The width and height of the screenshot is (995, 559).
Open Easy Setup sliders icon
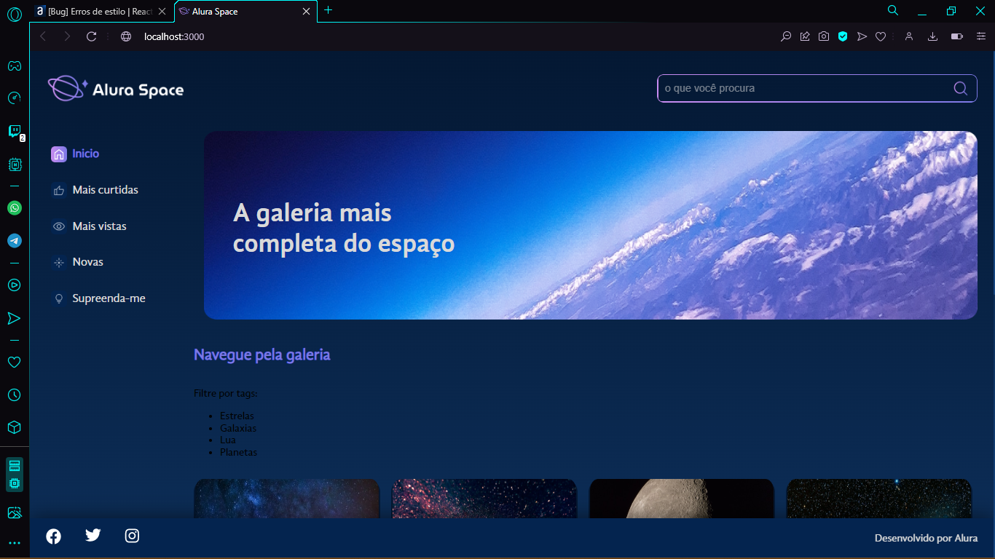pos(981,36)
